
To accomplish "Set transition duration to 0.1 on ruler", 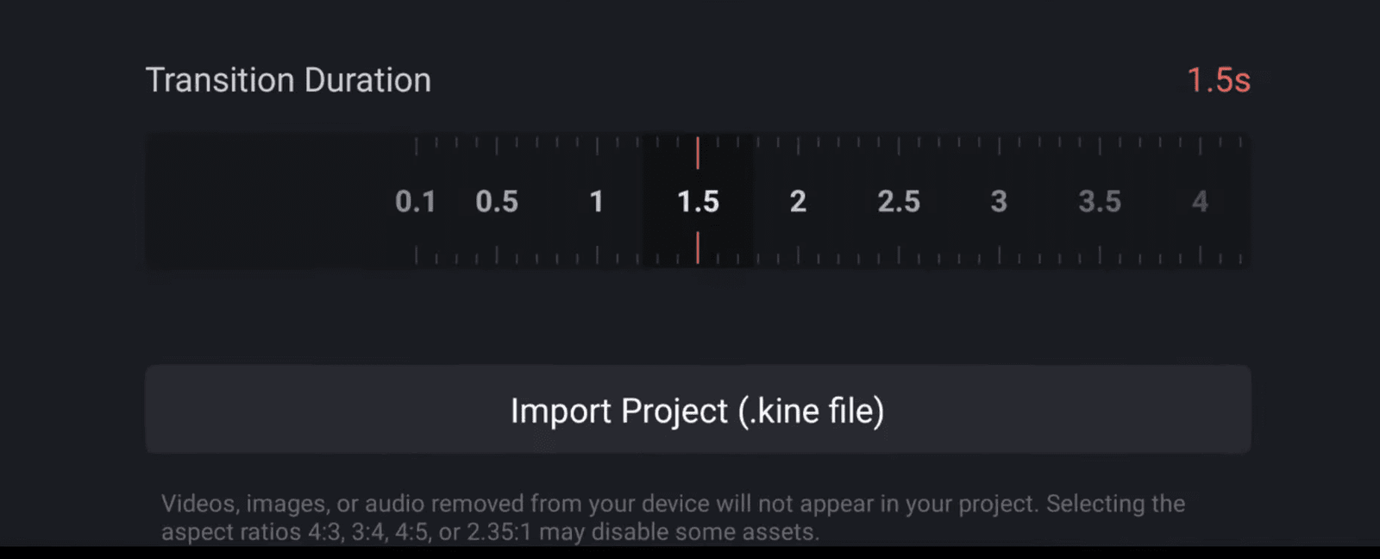I will tap(416, 202).
